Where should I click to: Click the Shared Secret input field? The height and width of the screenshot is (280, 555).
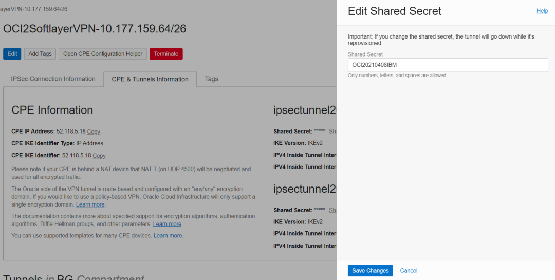click(448, 65)
